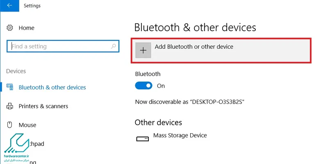Click the Mass Storage Device drive icon

(x=142, y=139)
